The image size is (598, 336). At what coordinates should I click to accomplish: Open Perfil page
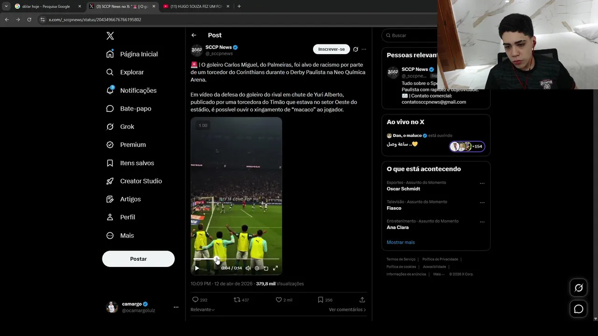[121, 217]
